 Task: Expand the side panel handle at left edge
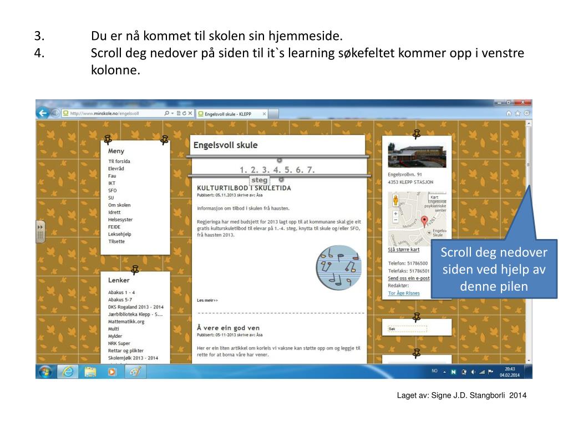tap(40, 231)
